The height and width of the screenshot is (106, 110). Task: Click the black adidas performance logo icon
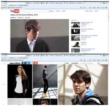[x=24, y=63]
